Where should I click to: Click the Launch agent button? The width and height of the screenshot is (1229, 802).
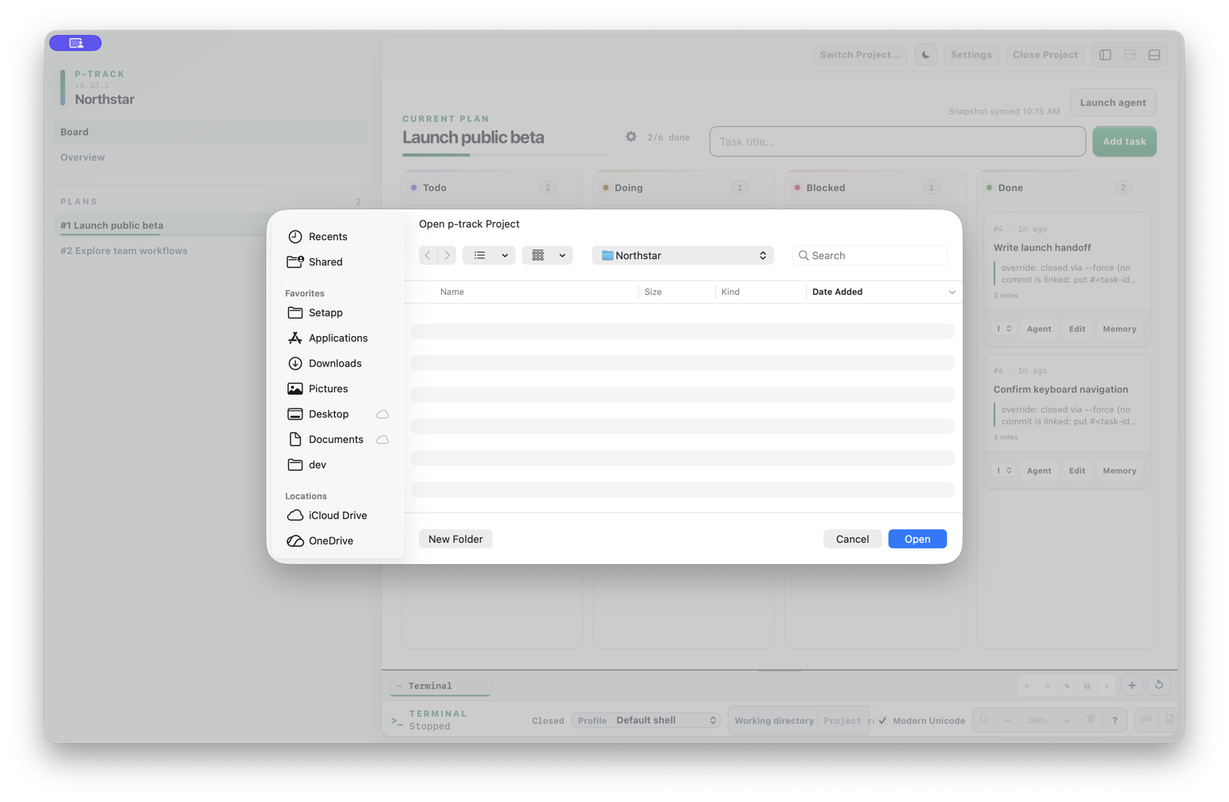[x=1113, y=102]
